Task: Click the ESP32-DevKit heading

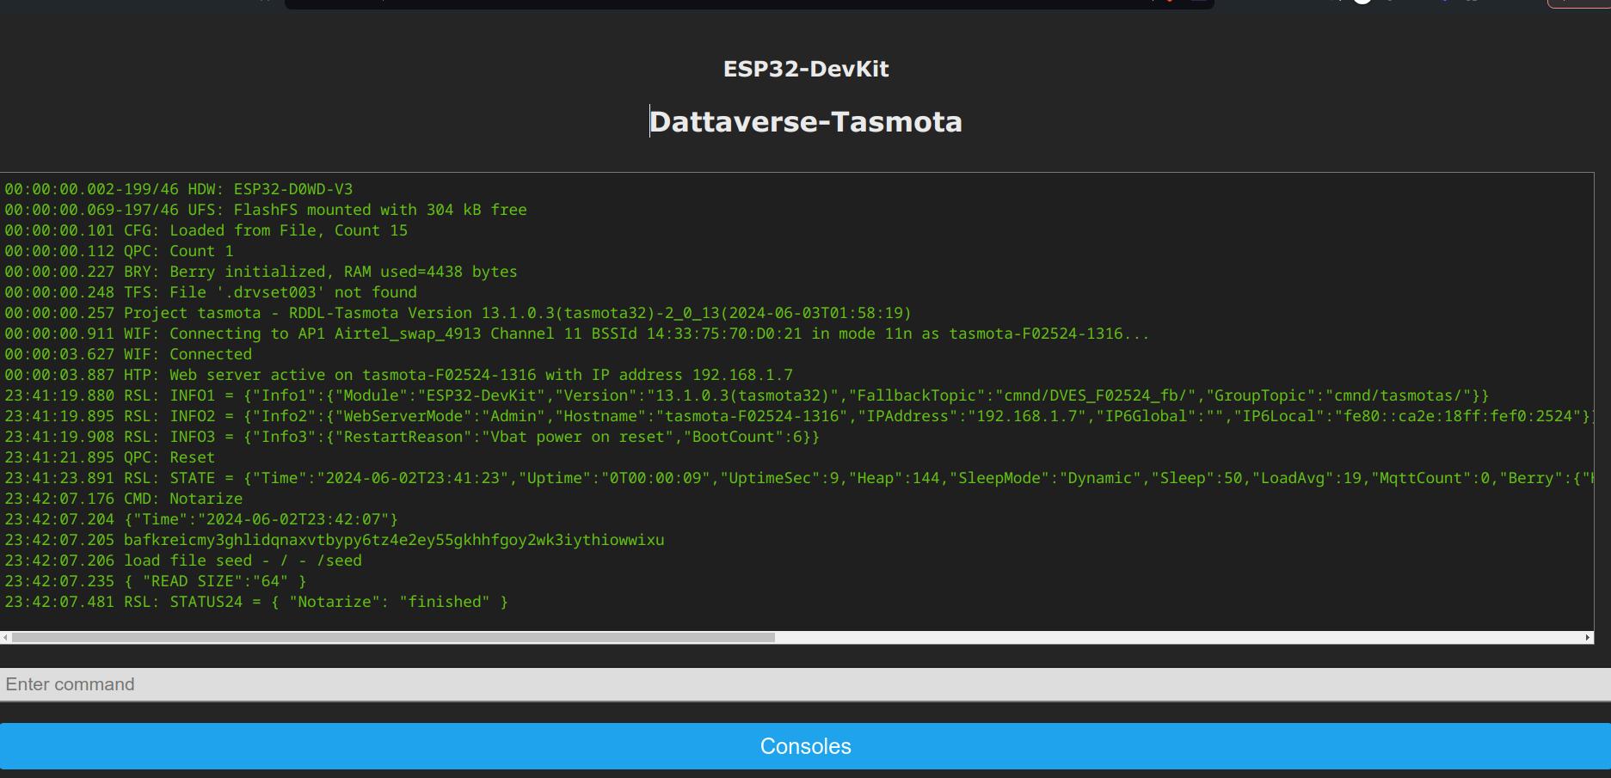Action: 806,69
